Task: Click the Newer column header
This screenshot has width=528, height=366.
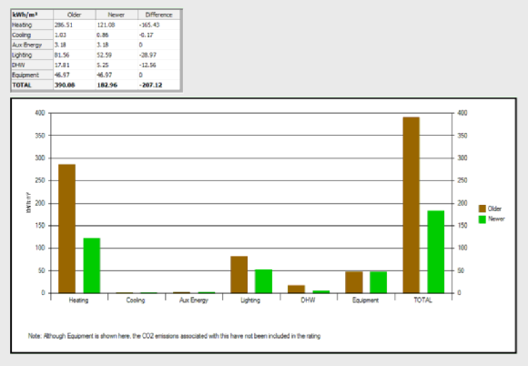Action: pyautogui.click(x=117, y=15)
